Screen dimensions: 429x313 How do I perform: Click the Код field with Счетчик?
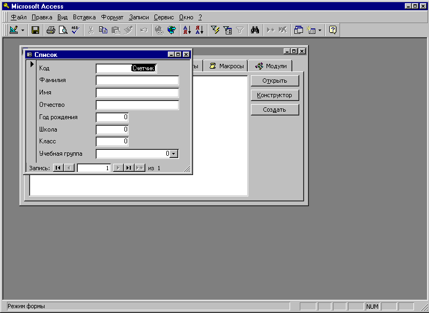click(127, 68)
